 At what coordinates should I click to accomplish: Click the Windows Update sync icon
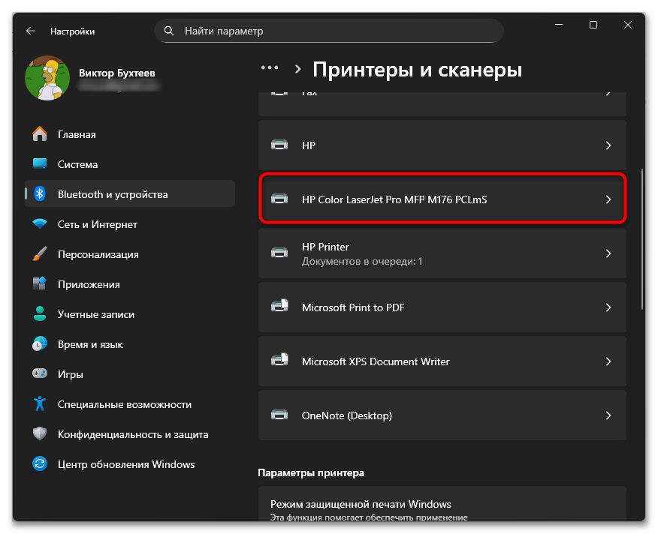(40, 464)
